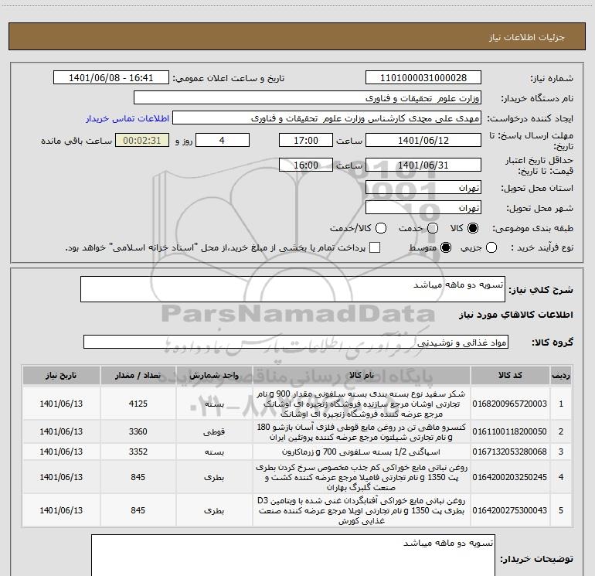Click unit قوطی cell in row 2

click(214, 431)
